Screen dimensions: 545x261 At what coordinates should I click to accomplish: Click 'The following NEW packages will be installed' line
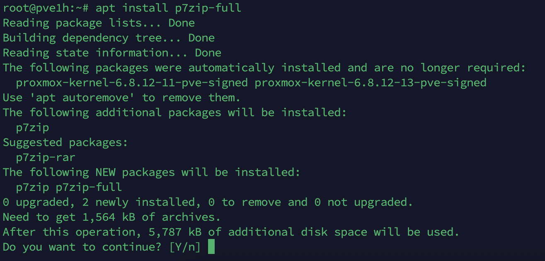(151, 172)
